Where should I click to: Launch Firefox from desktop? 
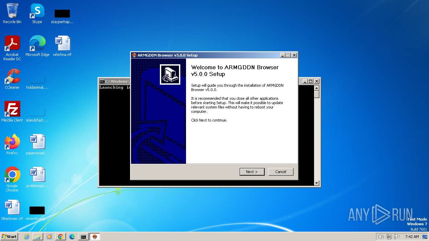[x=12, y=145]
